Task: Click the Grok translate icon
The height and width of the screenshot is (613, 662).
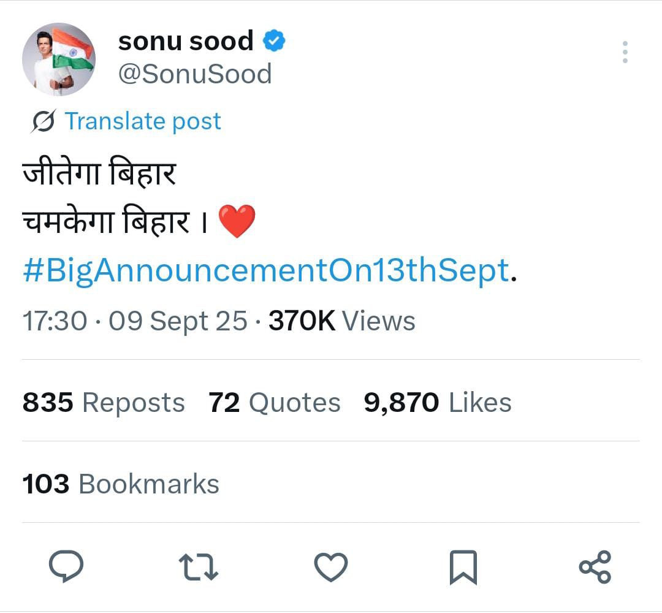Action: point(44,121)
